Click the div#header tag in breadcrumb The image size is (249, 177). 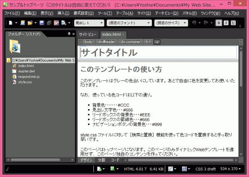coord(107,41)
